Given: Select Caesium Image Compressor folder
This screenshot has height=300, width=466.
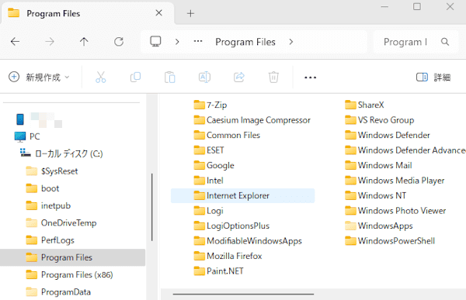Looking at the screenshot, I should [x=252, y=120].
